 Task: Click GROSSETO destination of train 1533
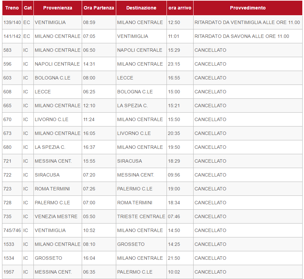[x=131, y=244]
